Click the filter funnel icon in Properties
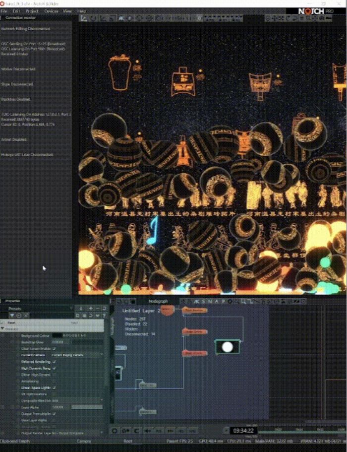This screenshot has width=347, height=452. tap(12, 316)
